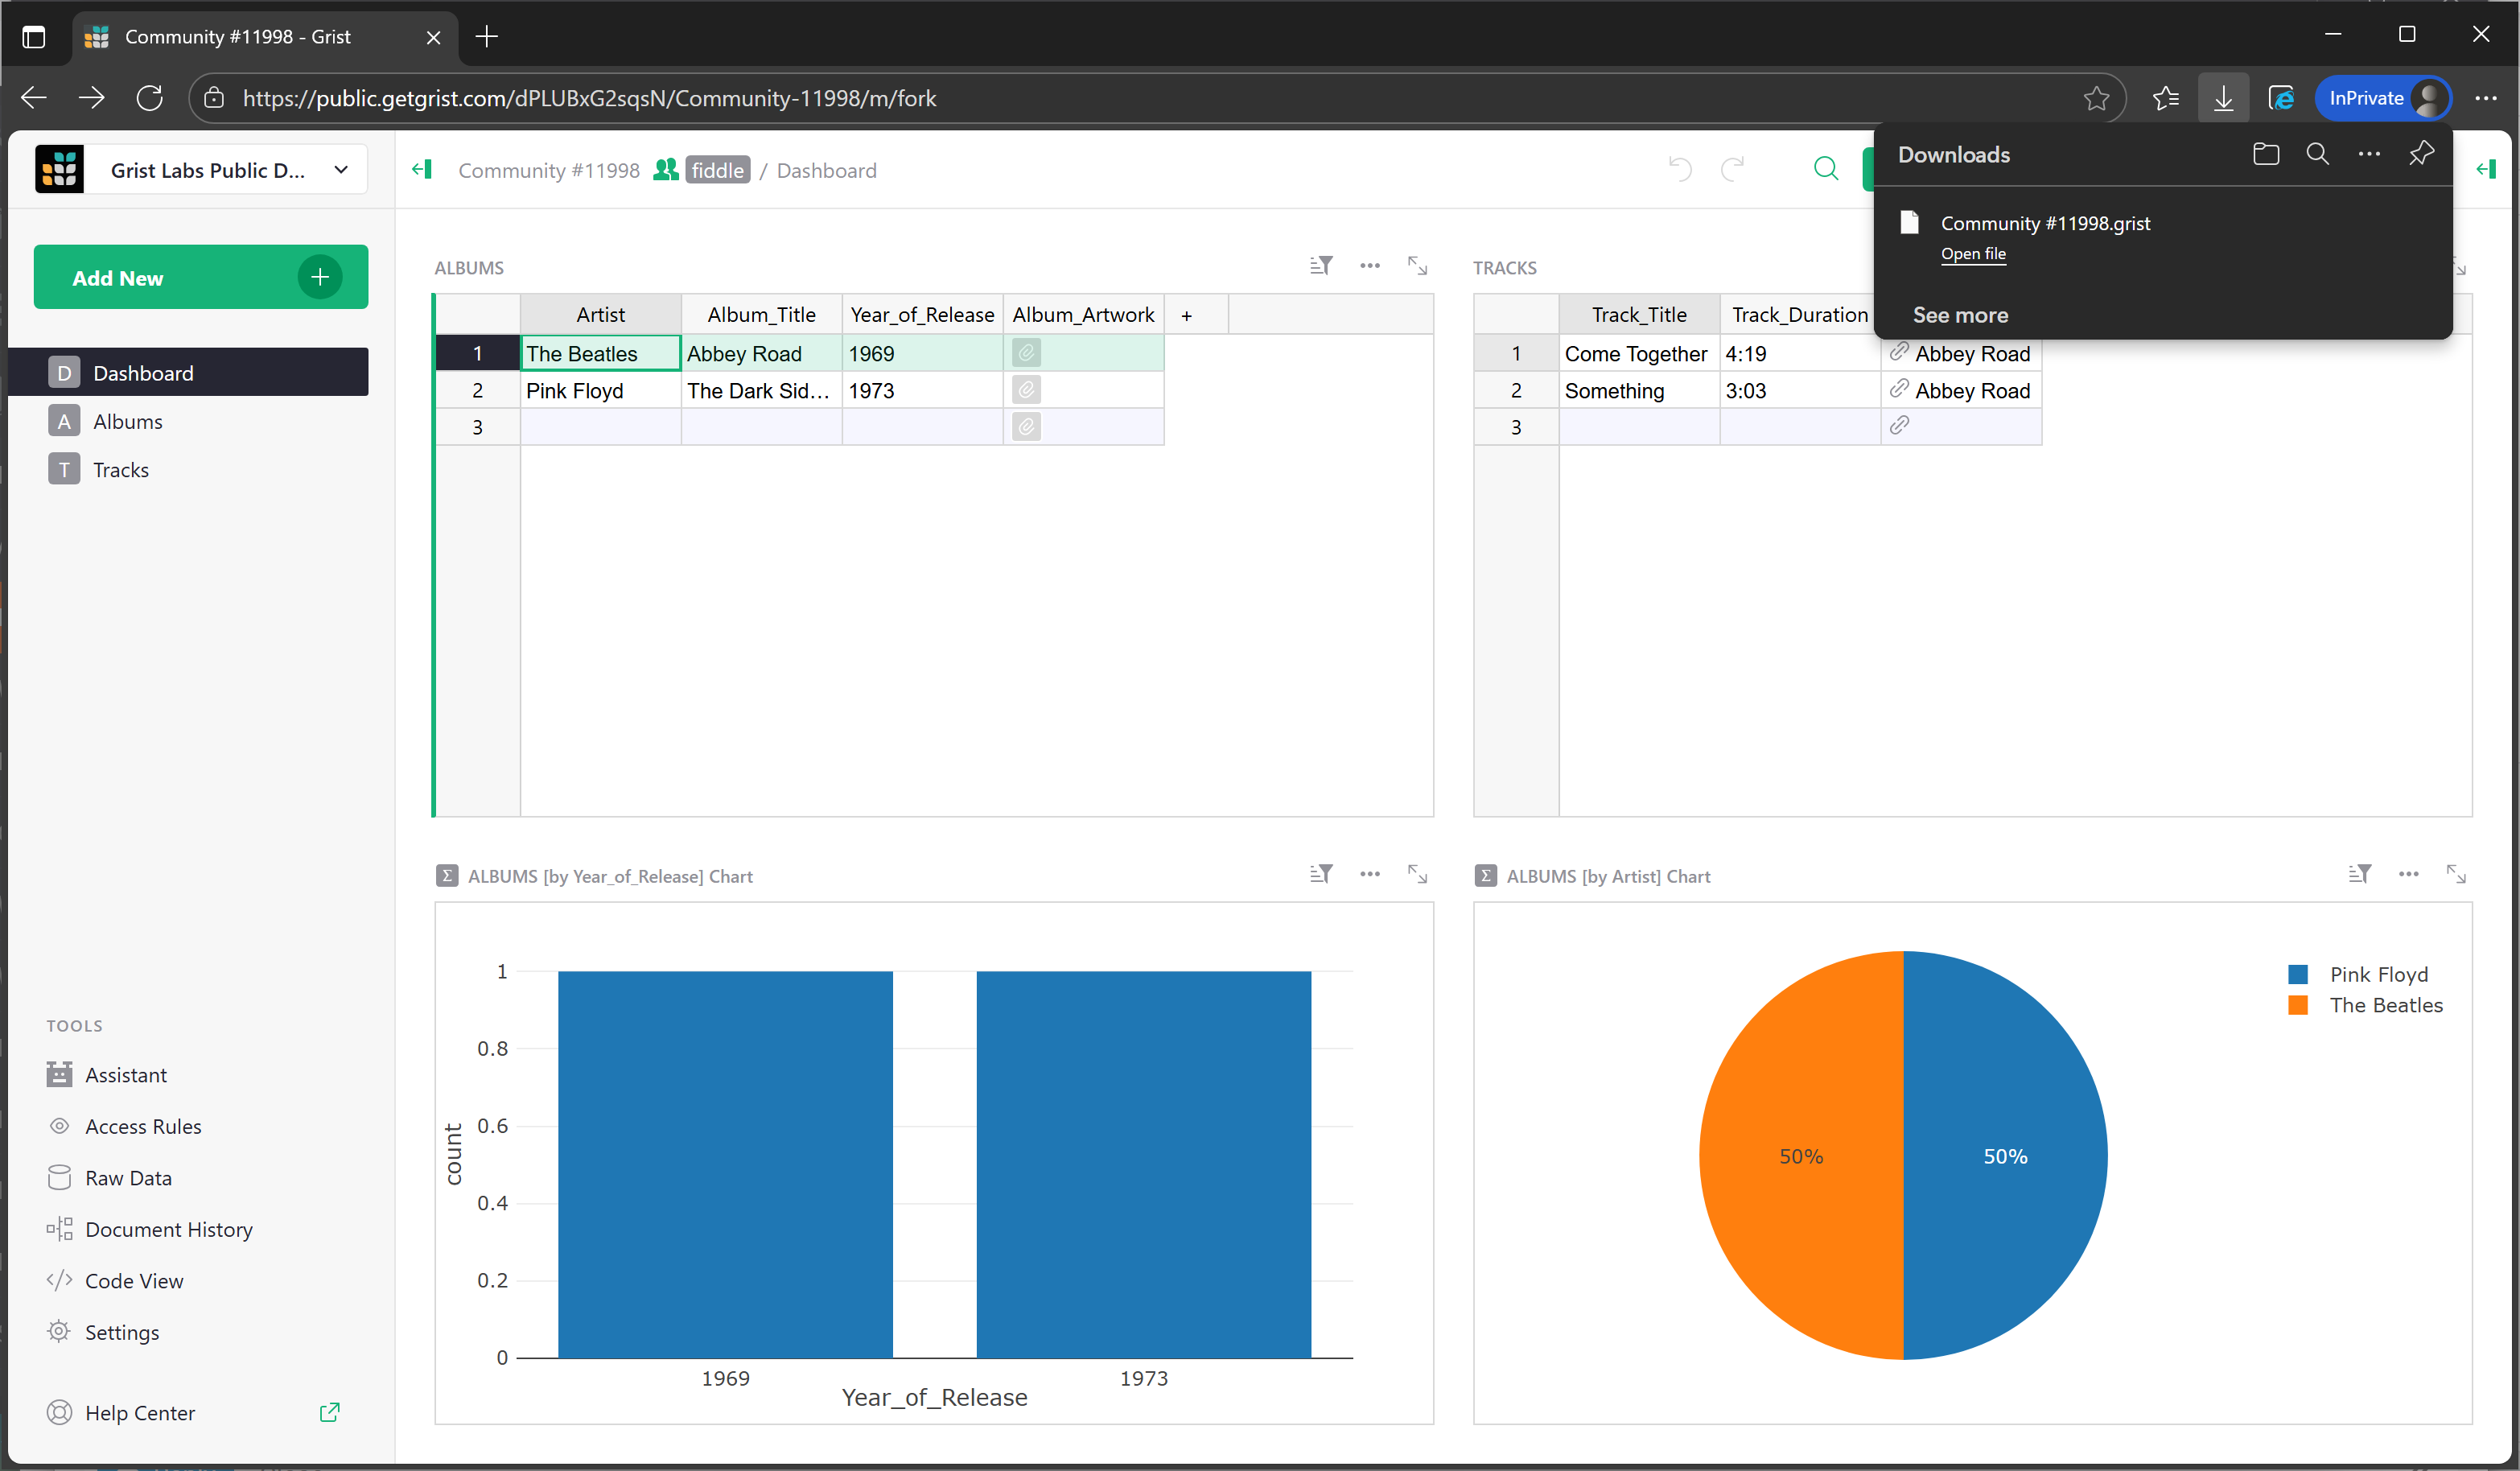Expand the Grist Labs workspace dropdown
The height and width of the screenshot is (1471, 2520).
(341, 169)
